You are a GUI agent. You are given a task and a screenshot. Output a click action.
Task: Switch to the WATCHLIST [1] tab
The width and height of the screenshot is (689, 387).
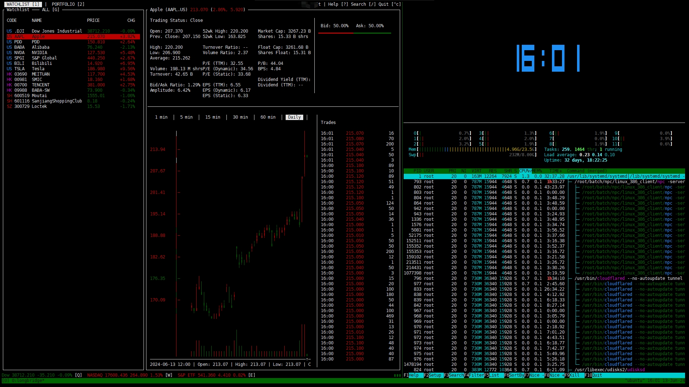(x=23, y=4)
